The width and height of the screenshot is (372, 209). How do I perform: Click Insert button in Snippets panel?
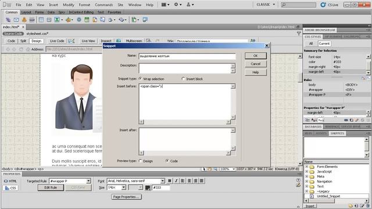pyautogui.click(x=310, y=206)
